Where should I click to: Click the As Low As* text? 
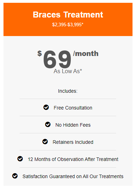[x=68, y=71]
